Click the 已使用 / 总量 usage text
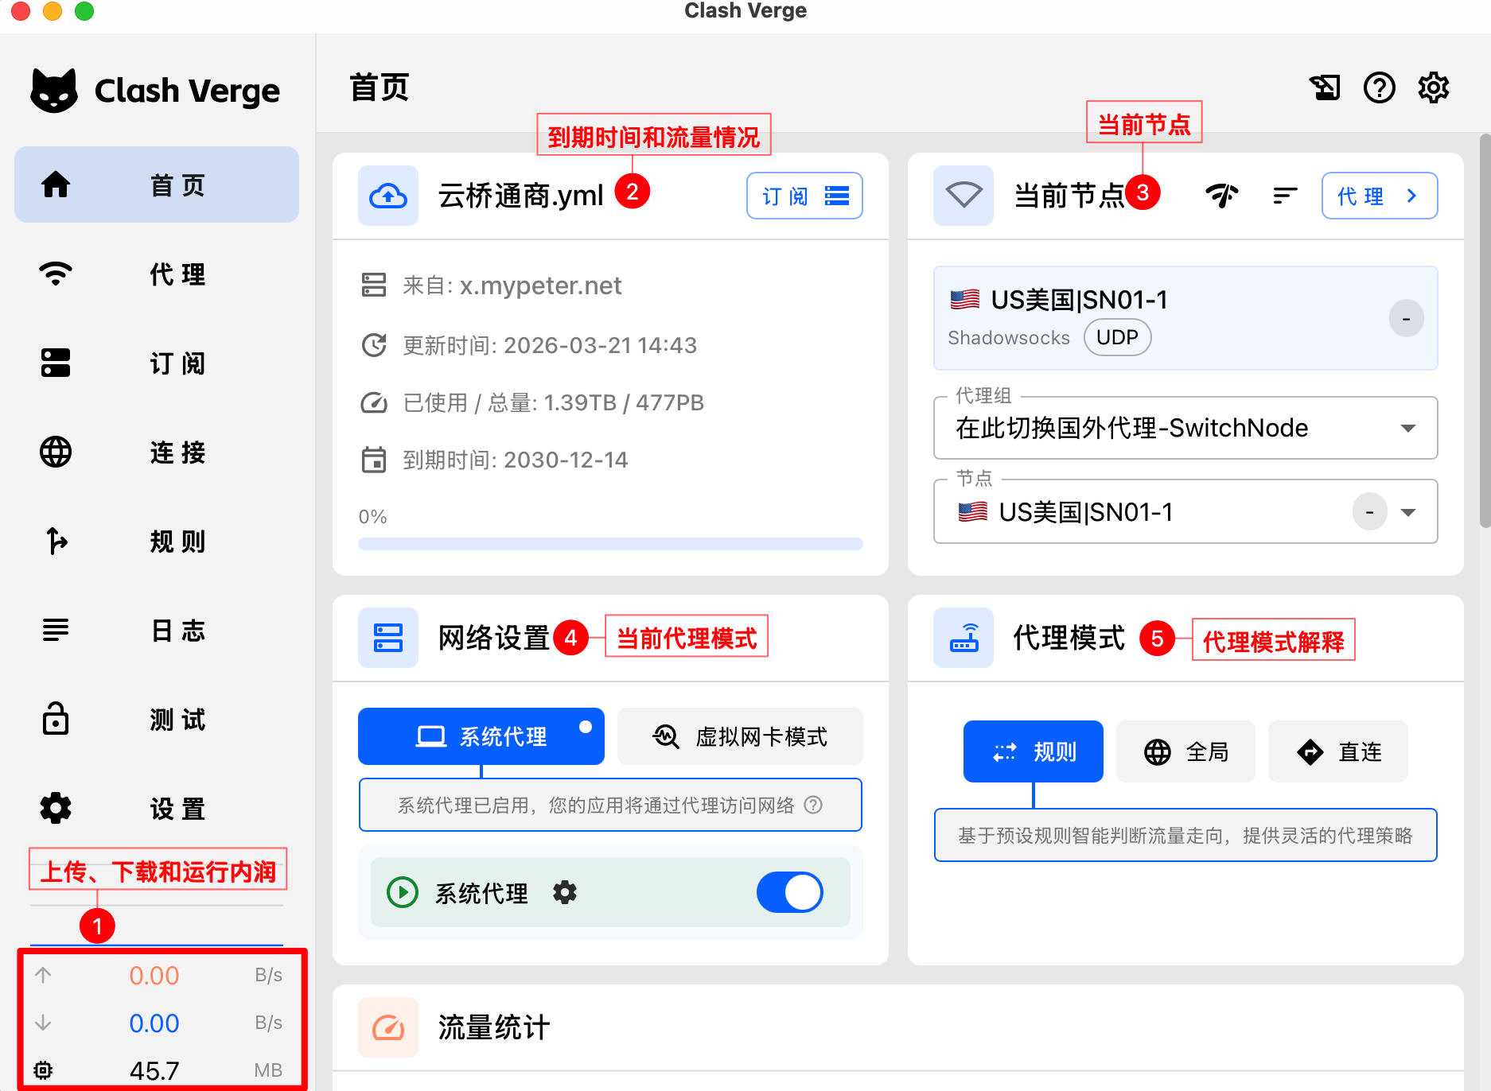 554,402
